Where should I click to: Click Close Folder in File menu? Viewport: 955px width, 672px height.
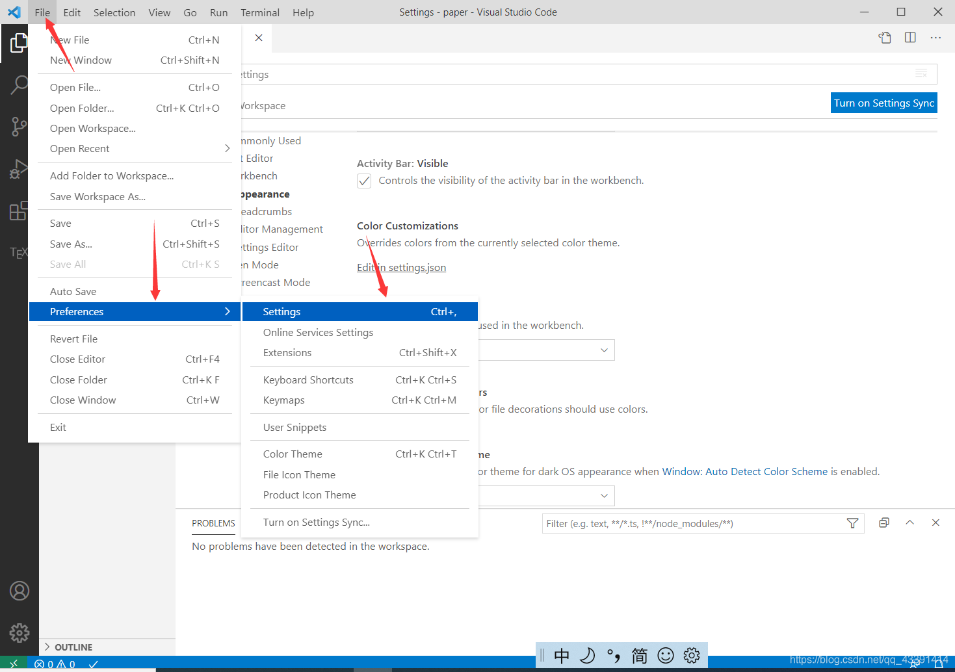(135, 380)
